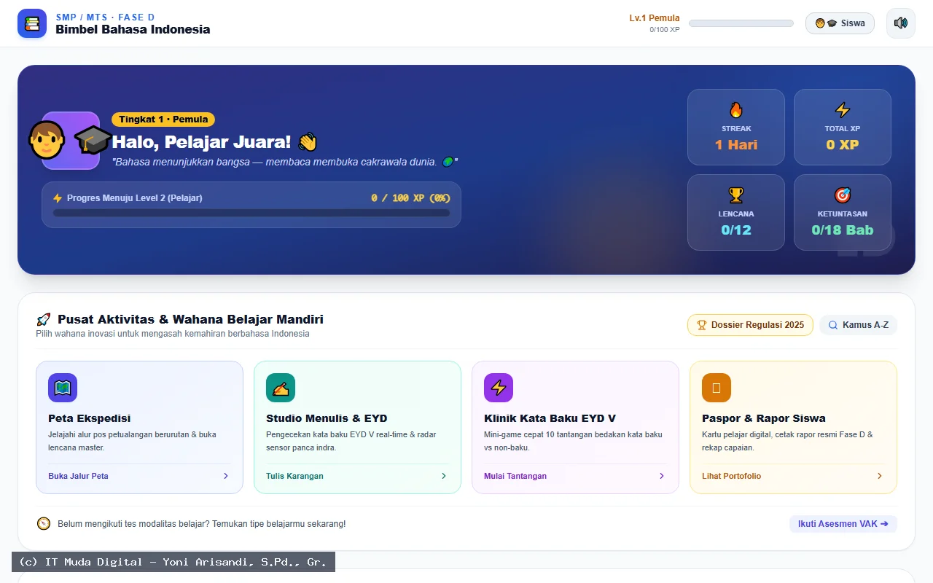Click the Bimbel Bahasa Indonesia title
This screenshot has height=583, width=933.
[133, 29]
